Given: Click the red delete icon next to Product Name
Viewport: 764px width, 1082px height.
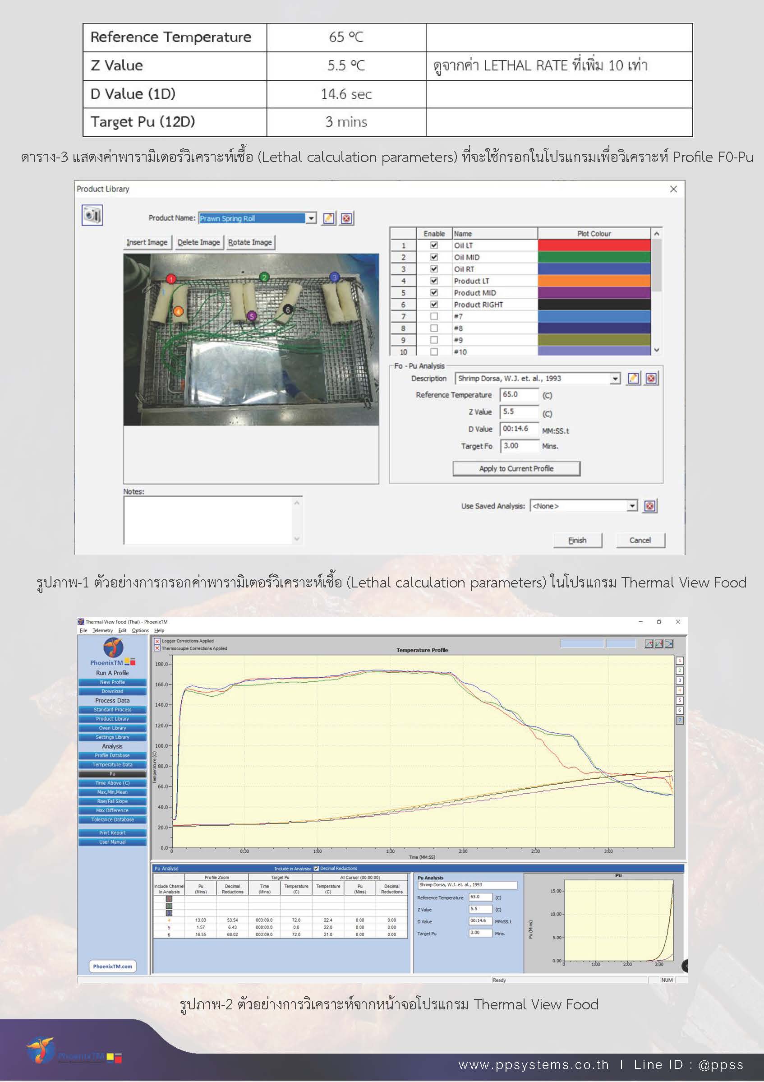Looking at the screenshot, I should pos(347,218).
